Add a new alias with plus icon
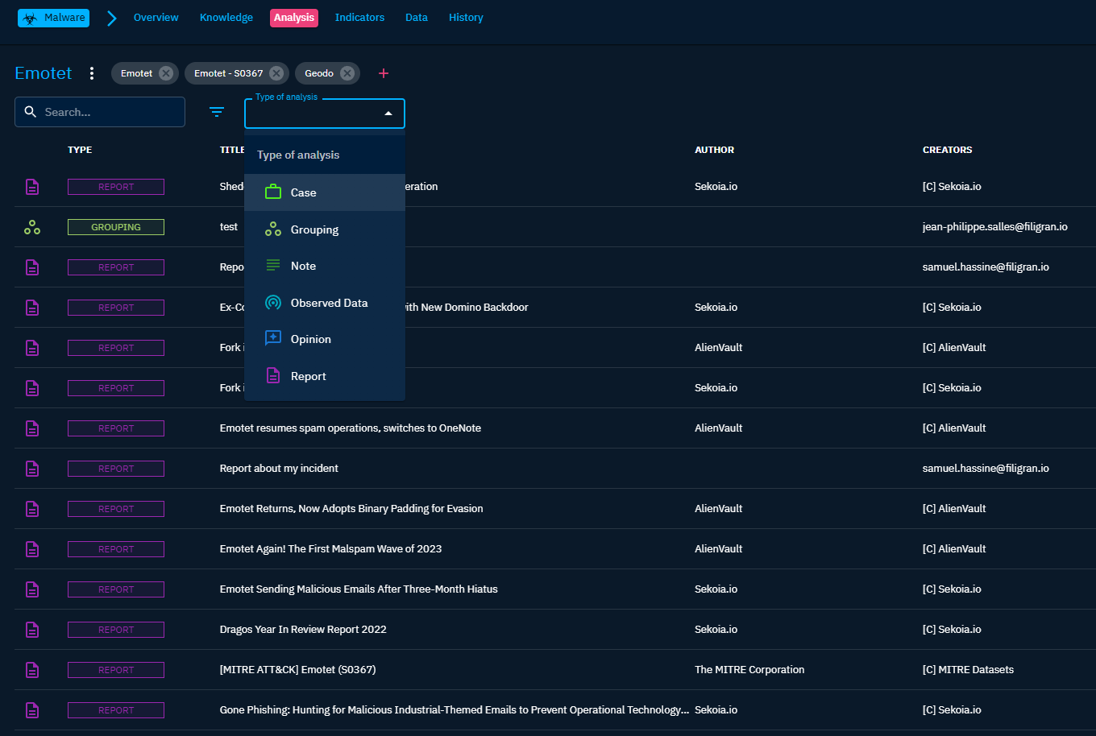This screenshot has height=736, width=1096. tap(384, 73)
